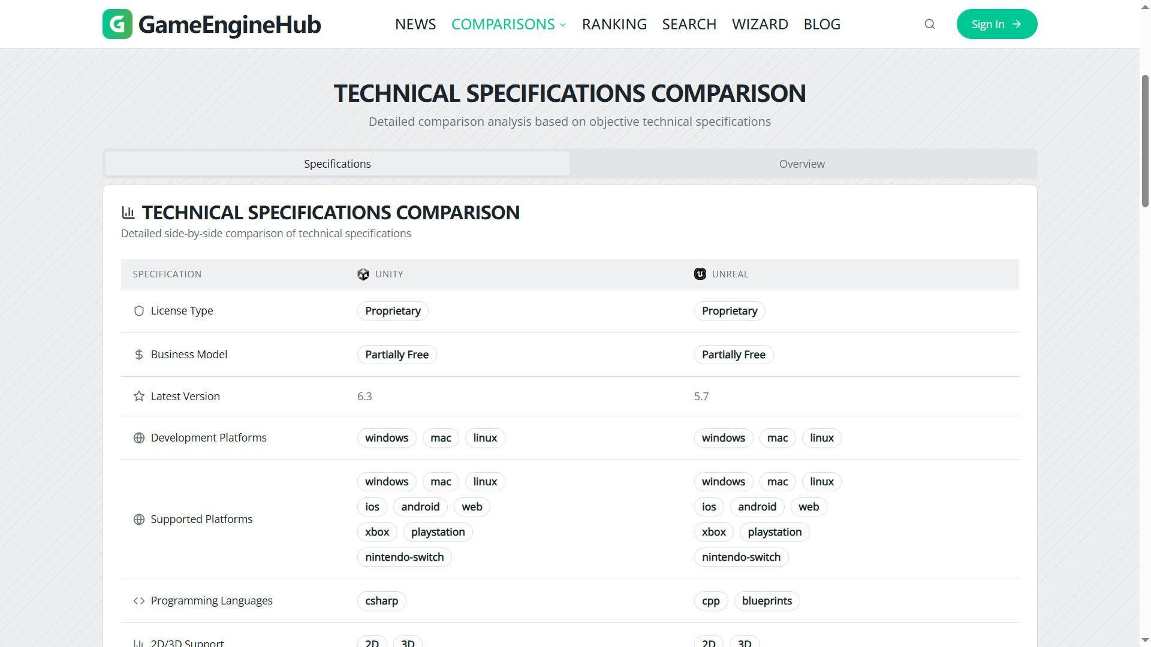Click the dollar icon beside Business Model
This screenshot has height=647, width=1151.
(x=138, y=355)
